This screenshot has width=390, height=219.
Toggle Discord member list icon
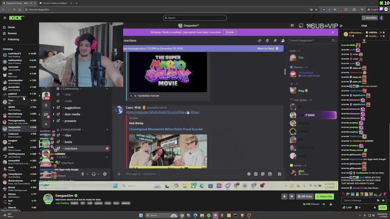point(283,40)
